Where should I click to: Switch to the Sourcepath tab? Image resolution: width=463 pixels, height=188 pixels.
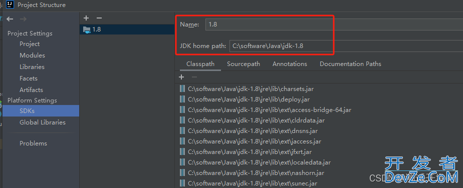tap(244, 64)
